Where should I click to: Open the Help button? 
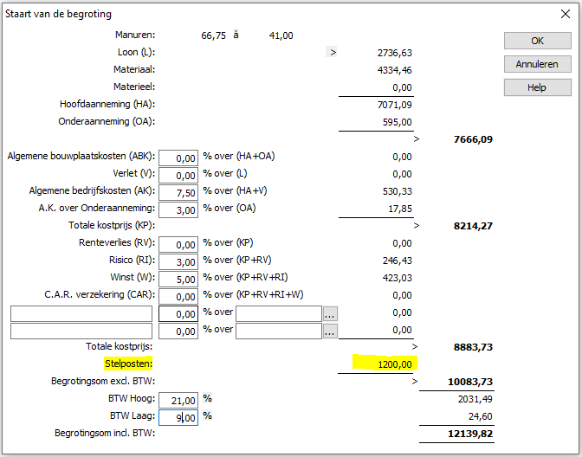pyautogui.click(x=538, y=87)
